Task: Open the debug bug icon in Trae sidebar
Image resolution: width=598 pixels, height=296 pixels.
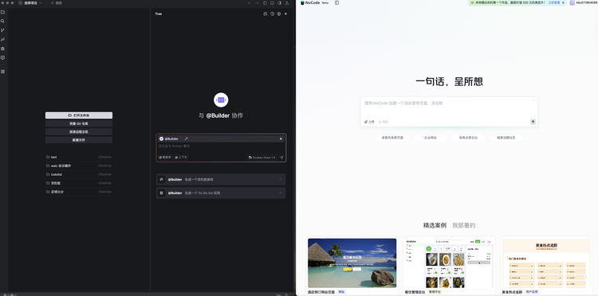Action: coord(2,49)
